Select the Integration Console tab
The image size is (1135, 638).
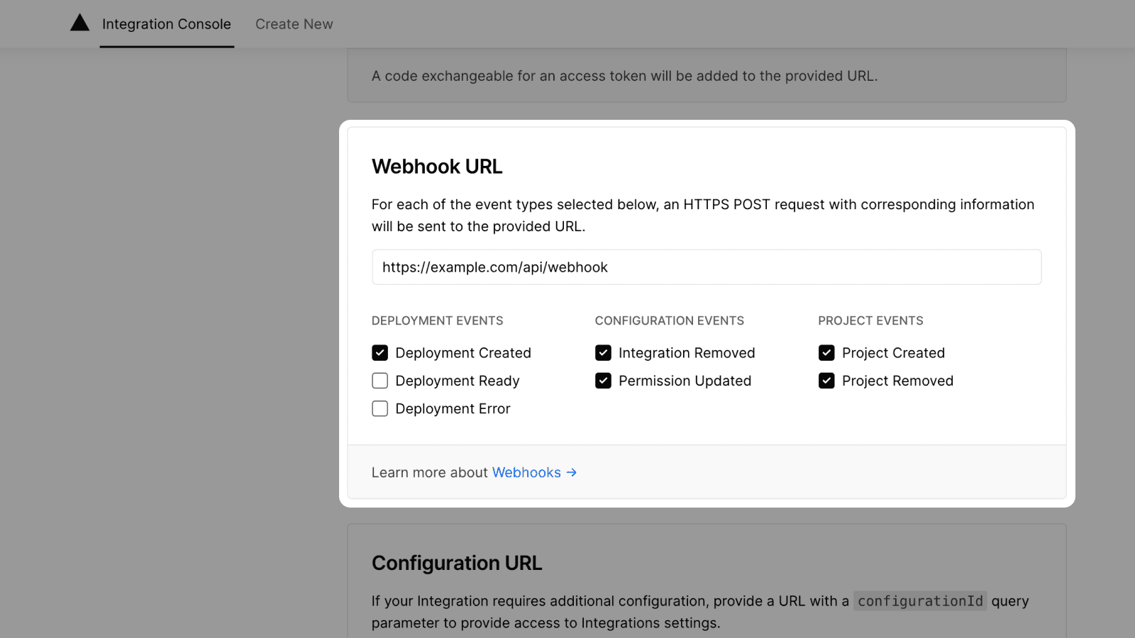pyautogui.click(x=167, y=23)
